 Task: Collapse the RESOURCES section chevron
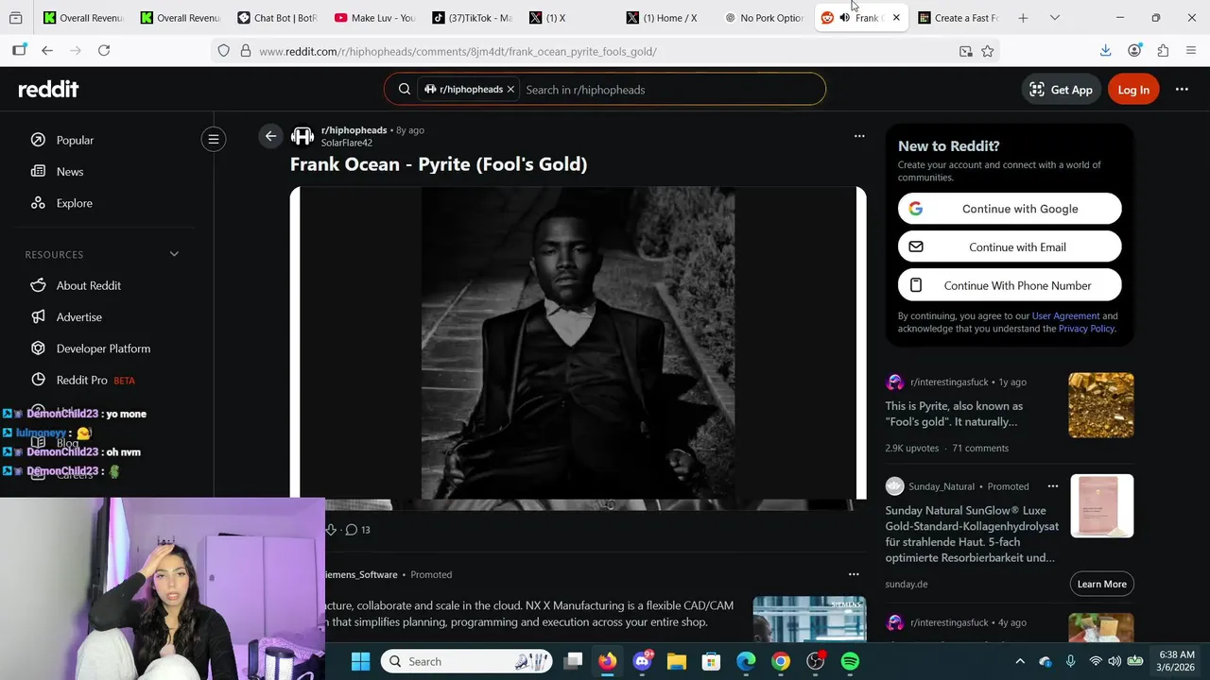point(174,254)
